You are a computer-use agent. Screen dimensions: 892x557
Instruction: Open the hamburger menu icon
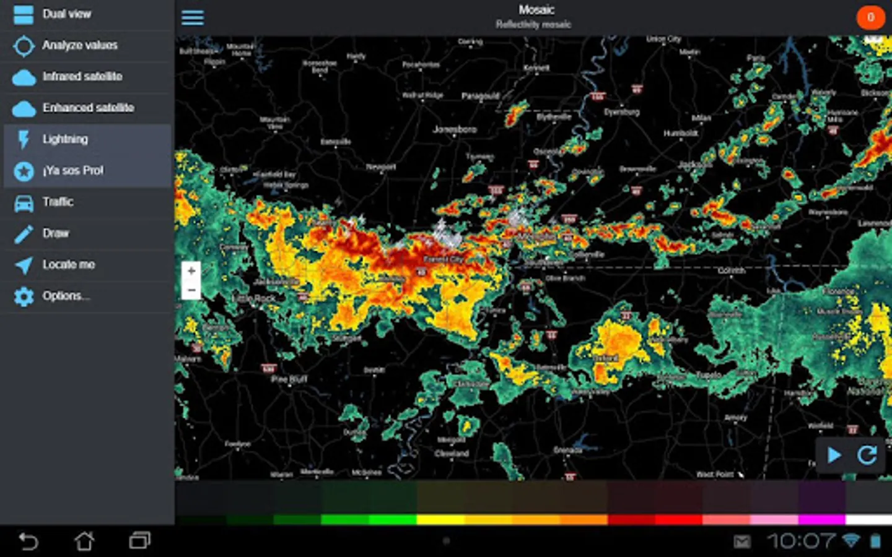(x=193, y=18)
